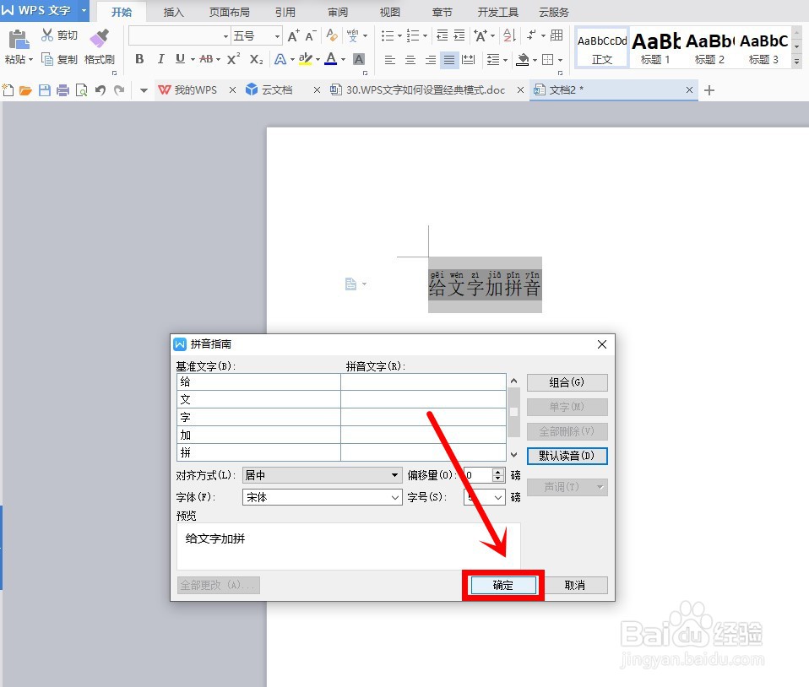Toggle Bold formatting

139,59
